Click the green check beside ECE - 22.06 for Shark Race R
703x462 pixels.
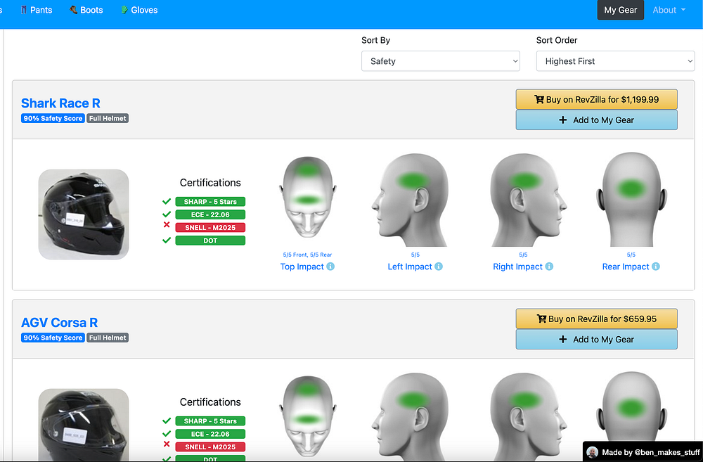(167, 214)
